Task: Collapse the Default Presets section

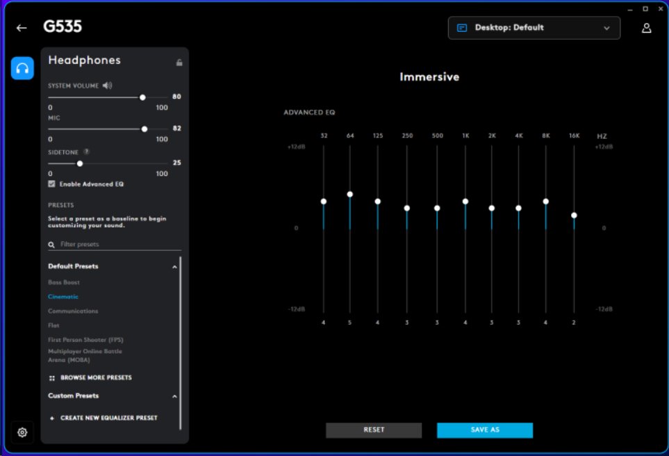Action: click(x=174, y=266)
